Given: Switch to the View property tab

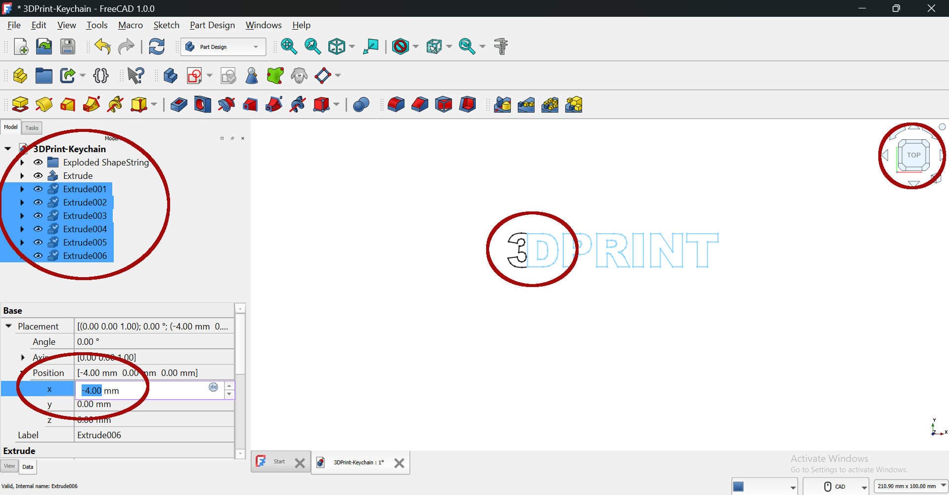Looking at the screenshot, I should click(9, 466).
